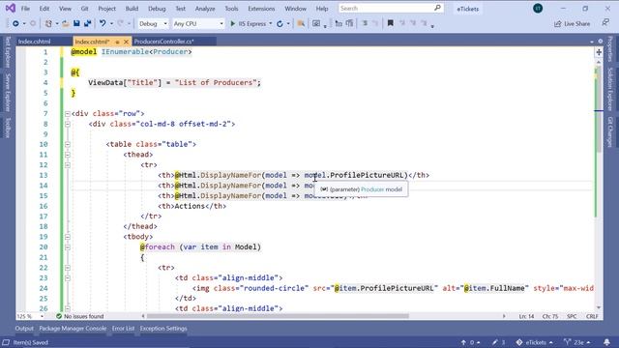The width and height of the screenshot is (619, 348).
Task: Click the horizontal scrollbar thumb
Action: click(x=278, y=316)
